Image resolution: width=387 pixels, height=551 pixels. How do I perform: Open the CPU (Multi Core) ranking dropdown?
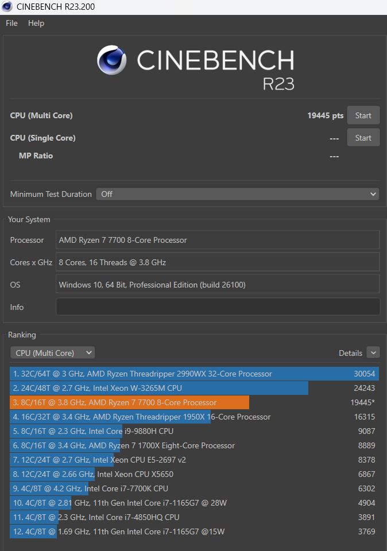tap(53, 353)
